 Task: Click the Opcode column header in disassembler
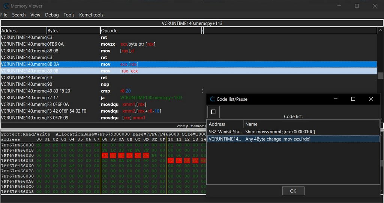click(x=151, y=31)
